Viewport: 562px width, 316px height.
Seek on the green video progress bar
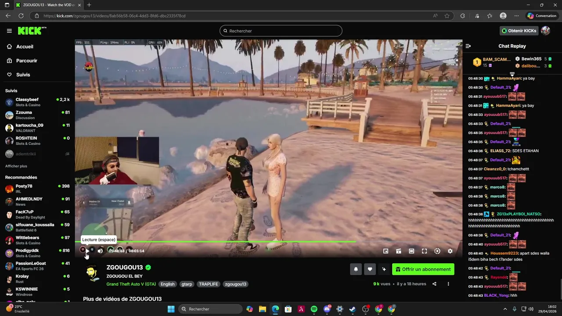point(268,242)
